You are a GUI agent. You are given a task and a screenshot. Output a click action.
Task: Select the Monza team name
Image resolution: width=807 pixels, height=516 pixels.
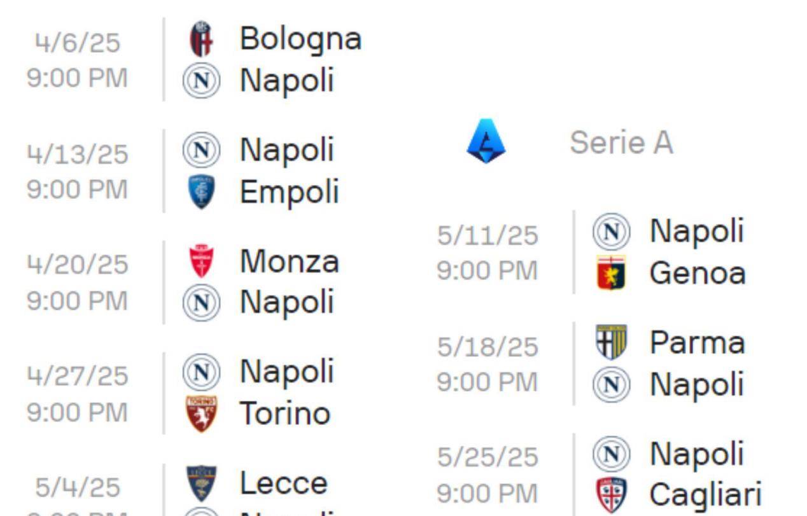(289, 261)
